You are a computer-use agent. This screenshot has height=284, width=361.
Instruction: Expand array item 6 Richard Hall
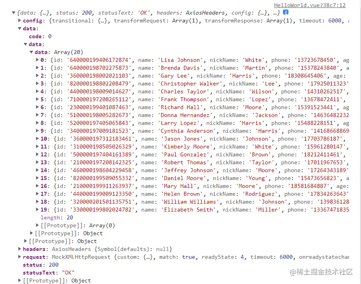(x=37, y=107)
